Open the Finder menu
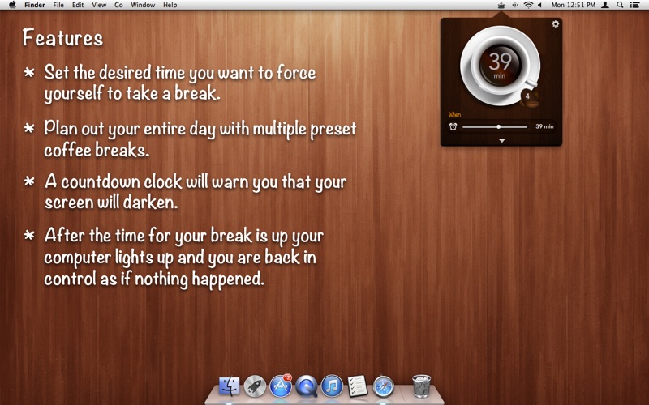Screen dimensions: 649x405 tap(35, 5)
